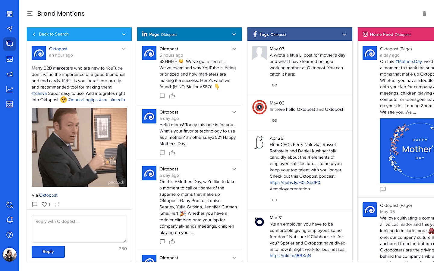Click inside the Reply with Oktopost field
434x271 pixels.
79,229
